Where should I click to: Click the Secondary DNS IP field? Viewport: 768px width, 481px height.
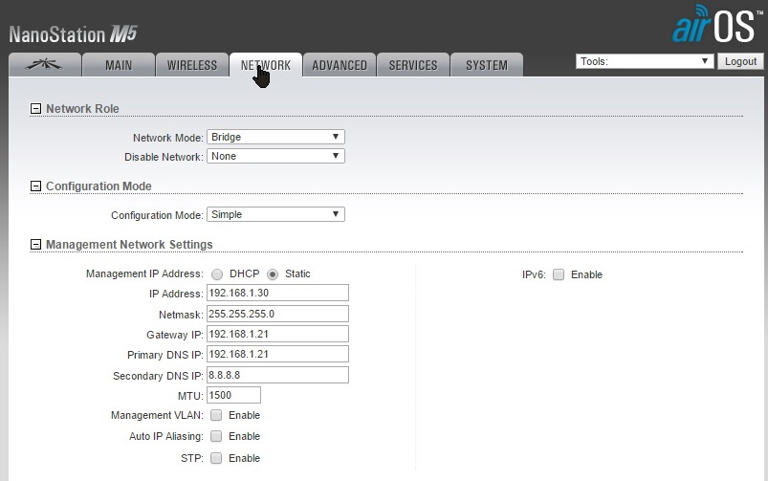[x=277, y=375]
